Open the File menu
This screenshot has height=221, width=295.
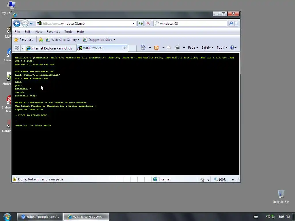point(17,32)
